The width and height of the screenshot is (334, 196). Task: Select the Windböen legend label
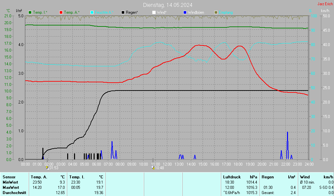click(x=196, y=12)
